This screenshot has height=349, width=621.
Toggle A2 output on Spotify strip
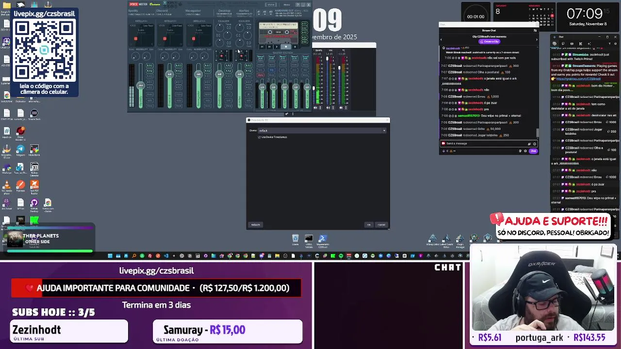(x=150, y=71)
